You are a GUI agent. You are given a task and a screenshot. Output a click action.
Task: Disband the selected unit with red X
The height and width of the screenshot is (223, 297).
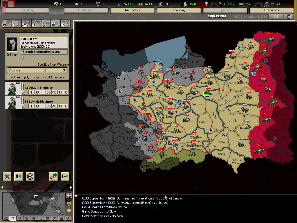click(x=7, y=176)
